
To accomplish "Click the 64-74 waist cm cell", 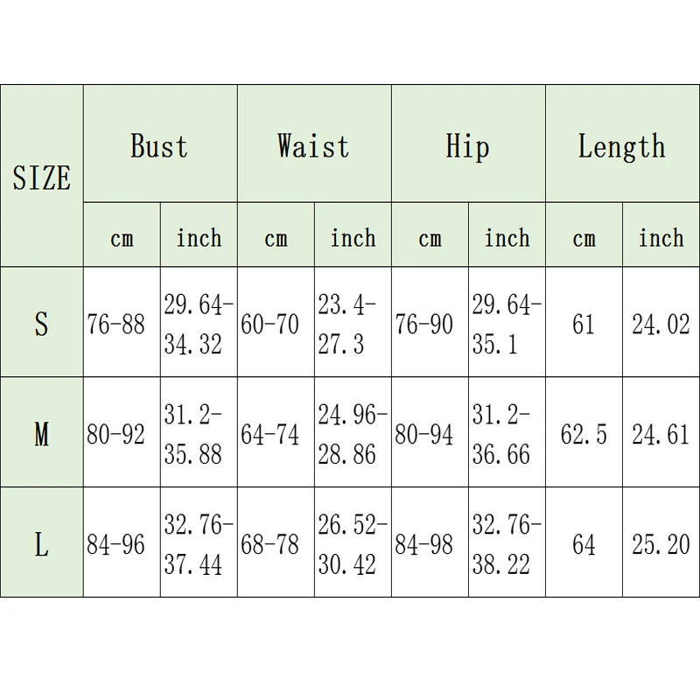I will coord(276,432).
